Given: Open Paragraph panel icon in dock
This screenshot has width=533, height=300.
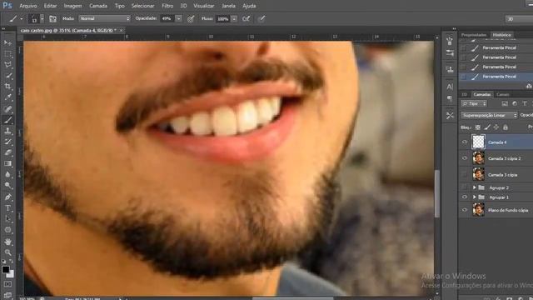Looking at the screenshot, I should click(x=450, y=98).
